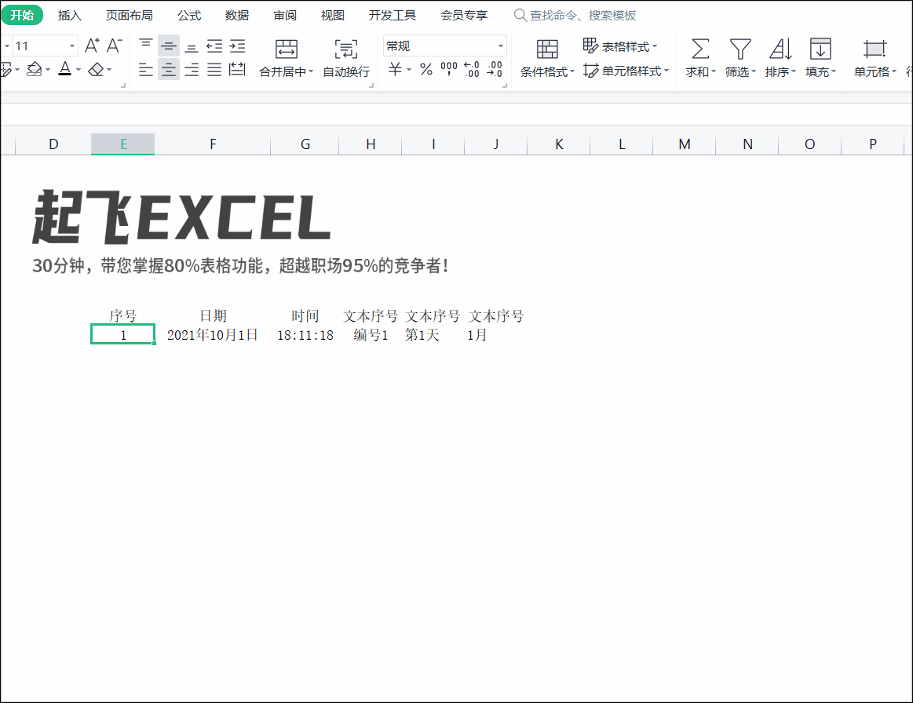Open Conditional Formatting (条件格式)
The width and height of the screenshot is (913, 703).
coord(546,59)
